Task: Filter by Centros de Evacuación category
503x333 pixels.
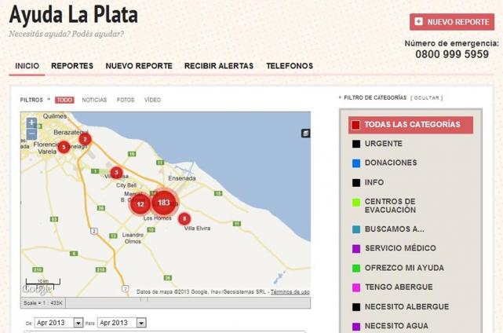Action: click(390, 206)
